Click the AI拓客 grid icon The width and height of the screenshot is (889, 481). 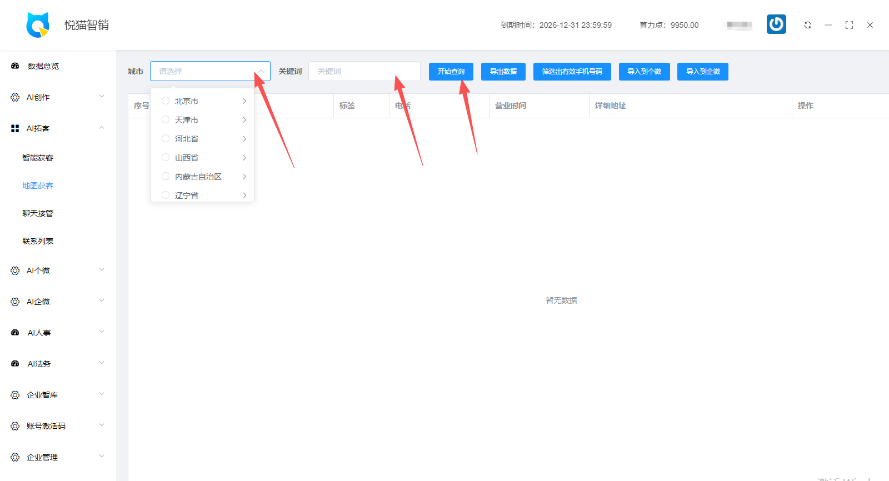point(15,128)
